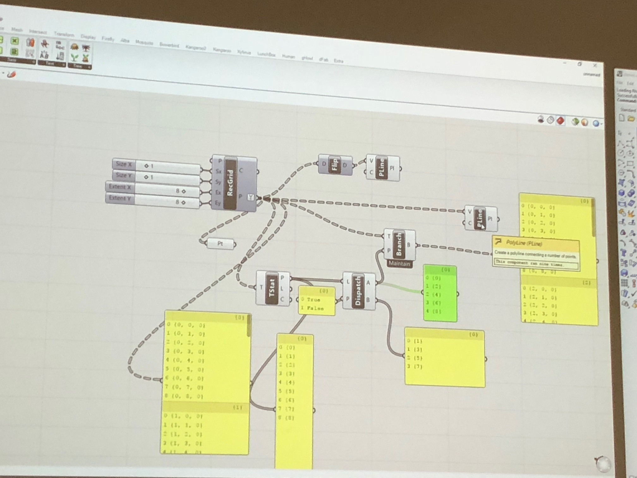Select the green data panel
The width and height of the screenshot is (637, 478).
pyautogui.click(x=440, y=293)
